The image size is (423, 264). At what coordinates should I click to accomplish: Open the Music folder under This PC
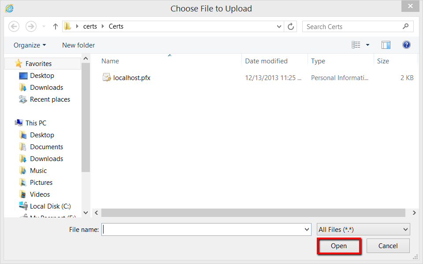pos(38,171)
